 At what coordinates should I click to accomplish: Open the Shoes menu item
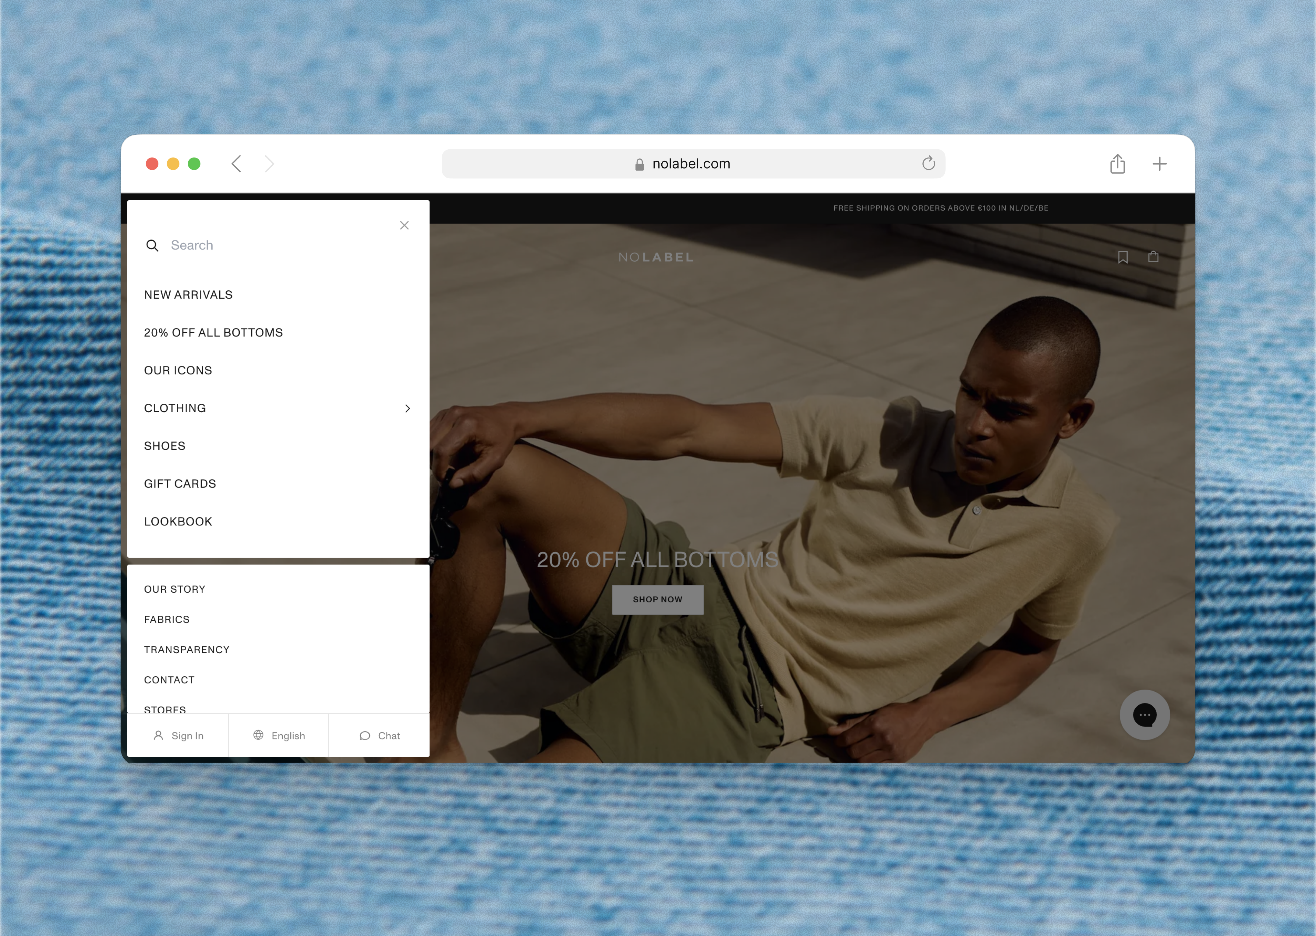165,446
